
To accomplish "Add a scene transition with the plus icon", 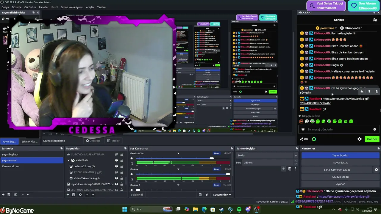I will pos(284,169).
